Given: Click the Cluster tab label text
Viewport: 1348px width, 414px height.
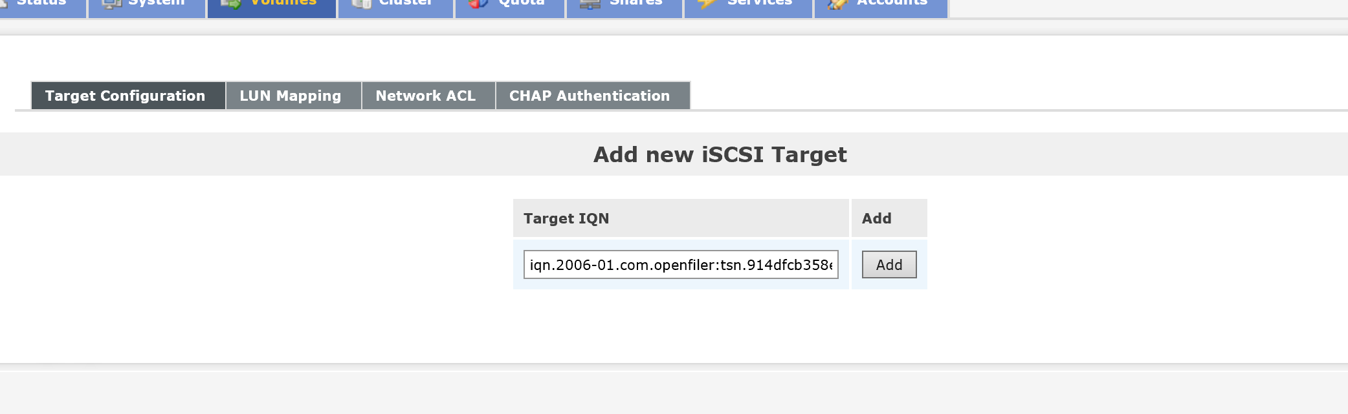Looking at the screenshot, I should [406, 3].
